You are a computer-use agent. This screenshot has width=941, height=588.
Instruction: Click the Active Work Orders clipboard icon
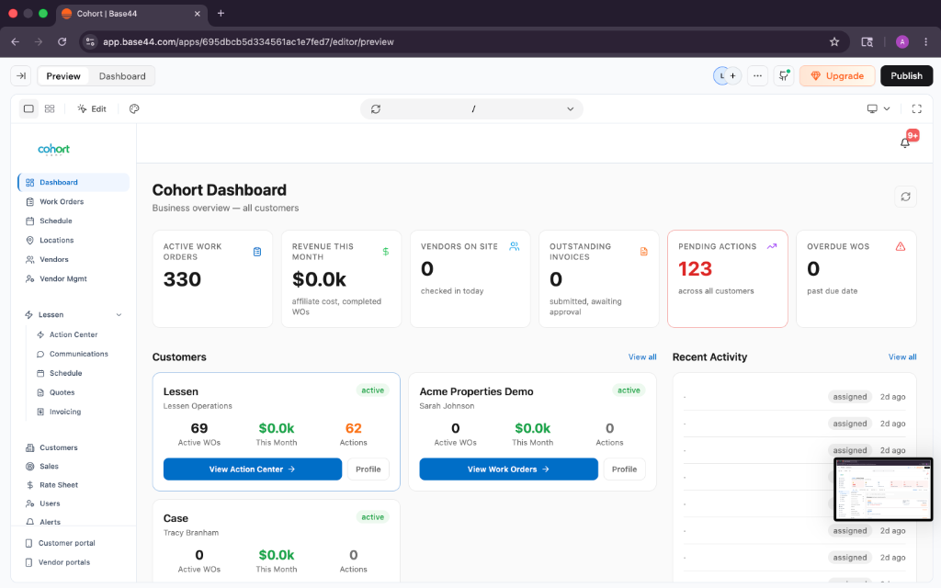(257, 252)
